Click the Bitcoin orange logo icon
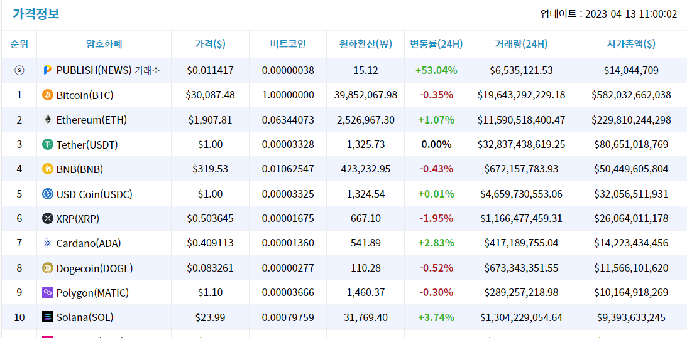The image size is (687, 338). (x=47, y=95)
